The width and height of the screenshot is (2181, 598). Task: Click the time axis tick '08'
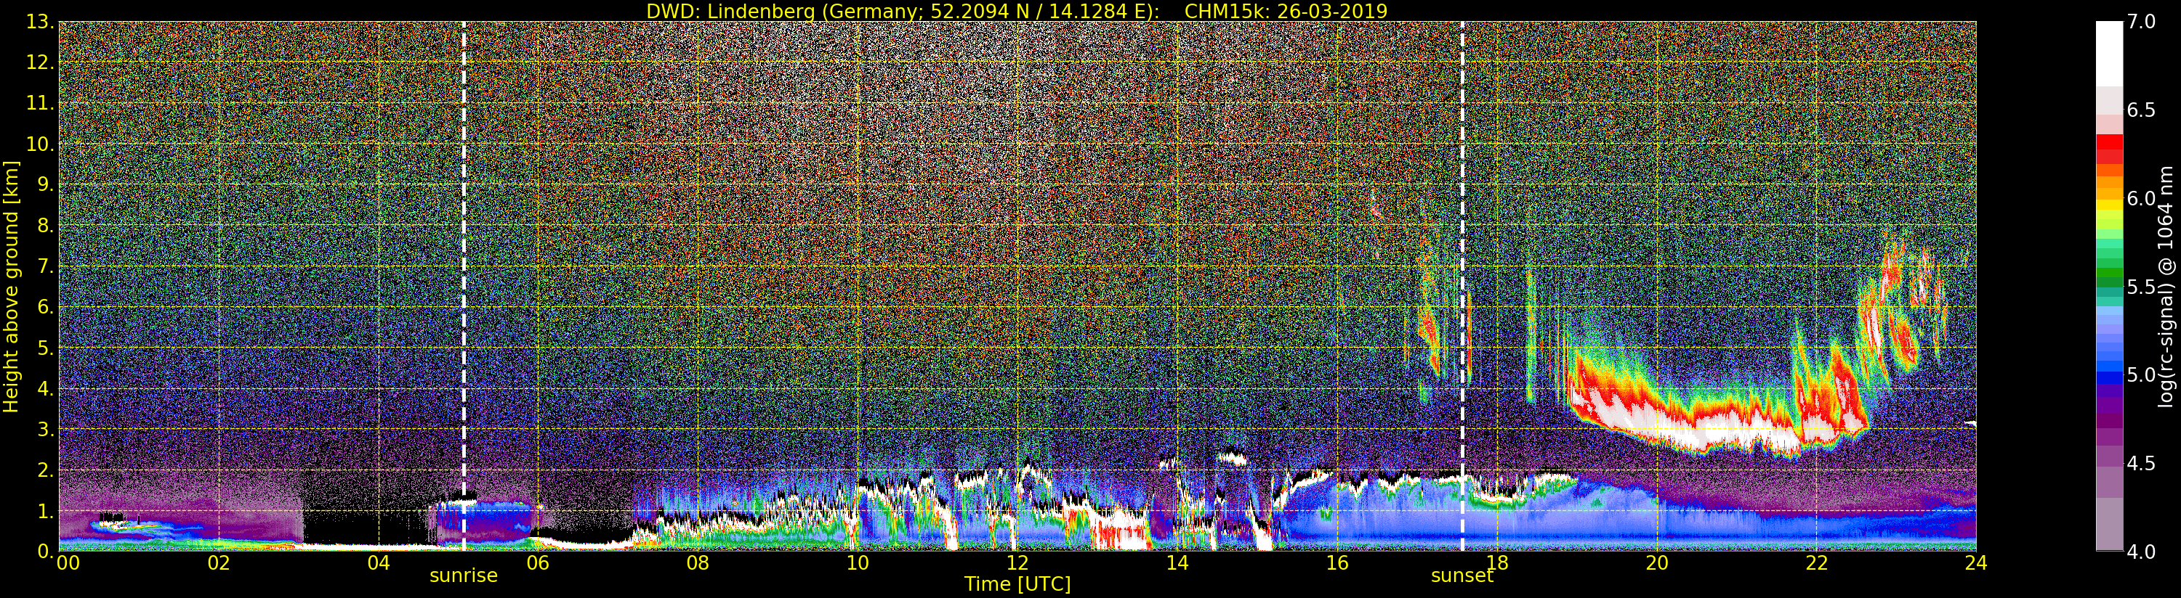pos(698,562)
